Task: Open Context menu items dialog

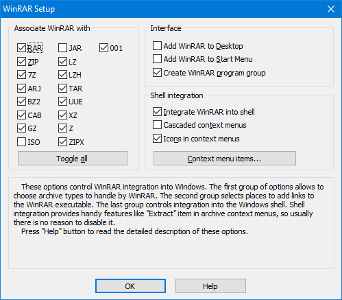Action: coord(225,158)
